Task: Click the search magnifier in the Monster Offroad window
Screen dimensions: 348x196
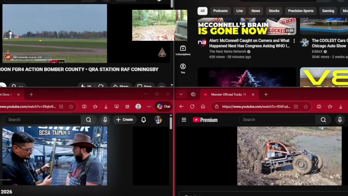Action: [x=323, y=120]
